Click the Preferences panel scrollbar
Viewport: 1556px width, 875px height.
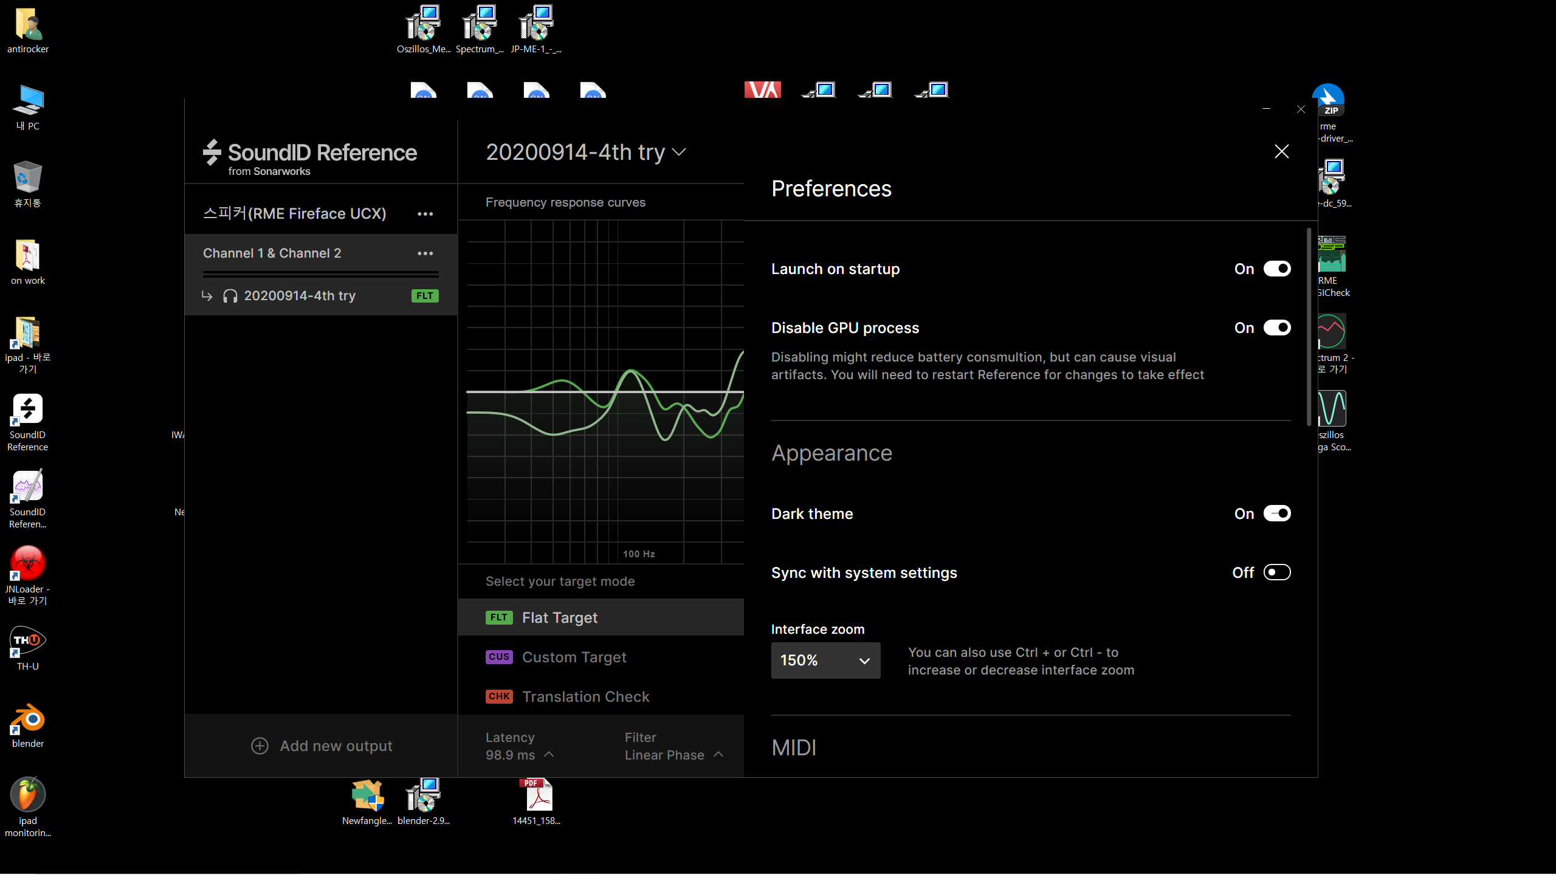click(x=1309, y=327)
